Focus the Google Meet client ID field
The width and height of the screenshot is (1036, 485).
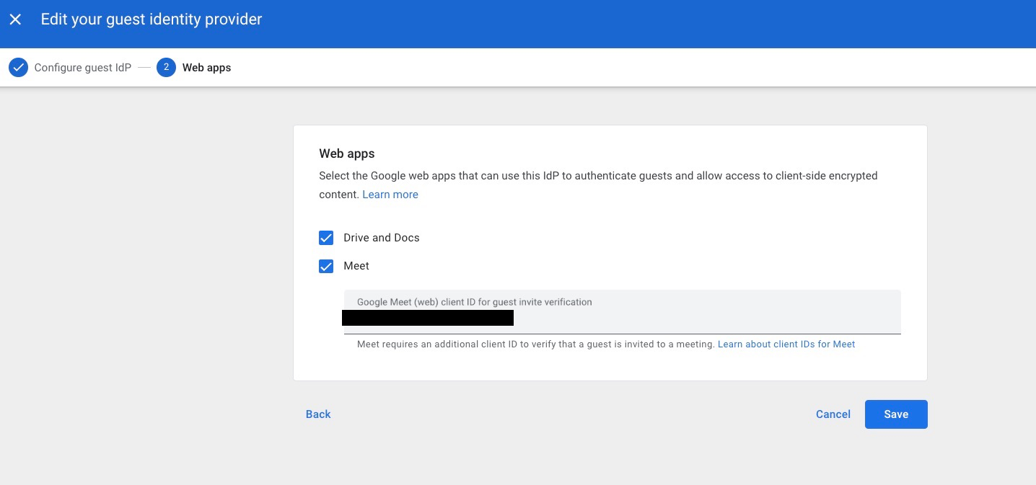[x=622, y=312]
